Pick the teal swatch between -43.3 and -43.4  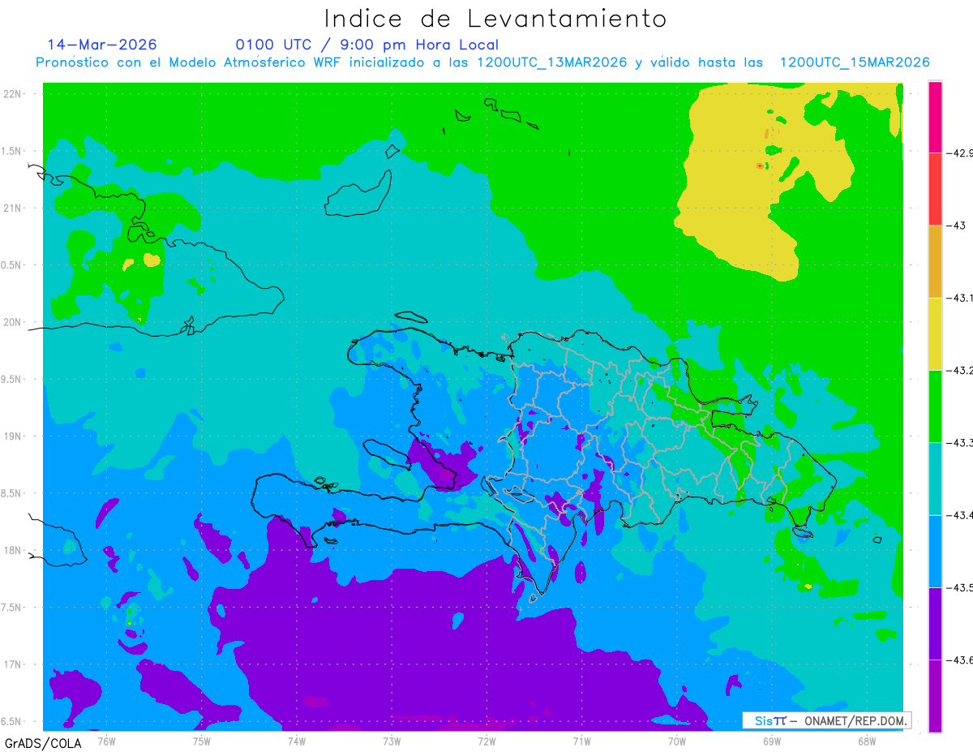tap(935, 479)
